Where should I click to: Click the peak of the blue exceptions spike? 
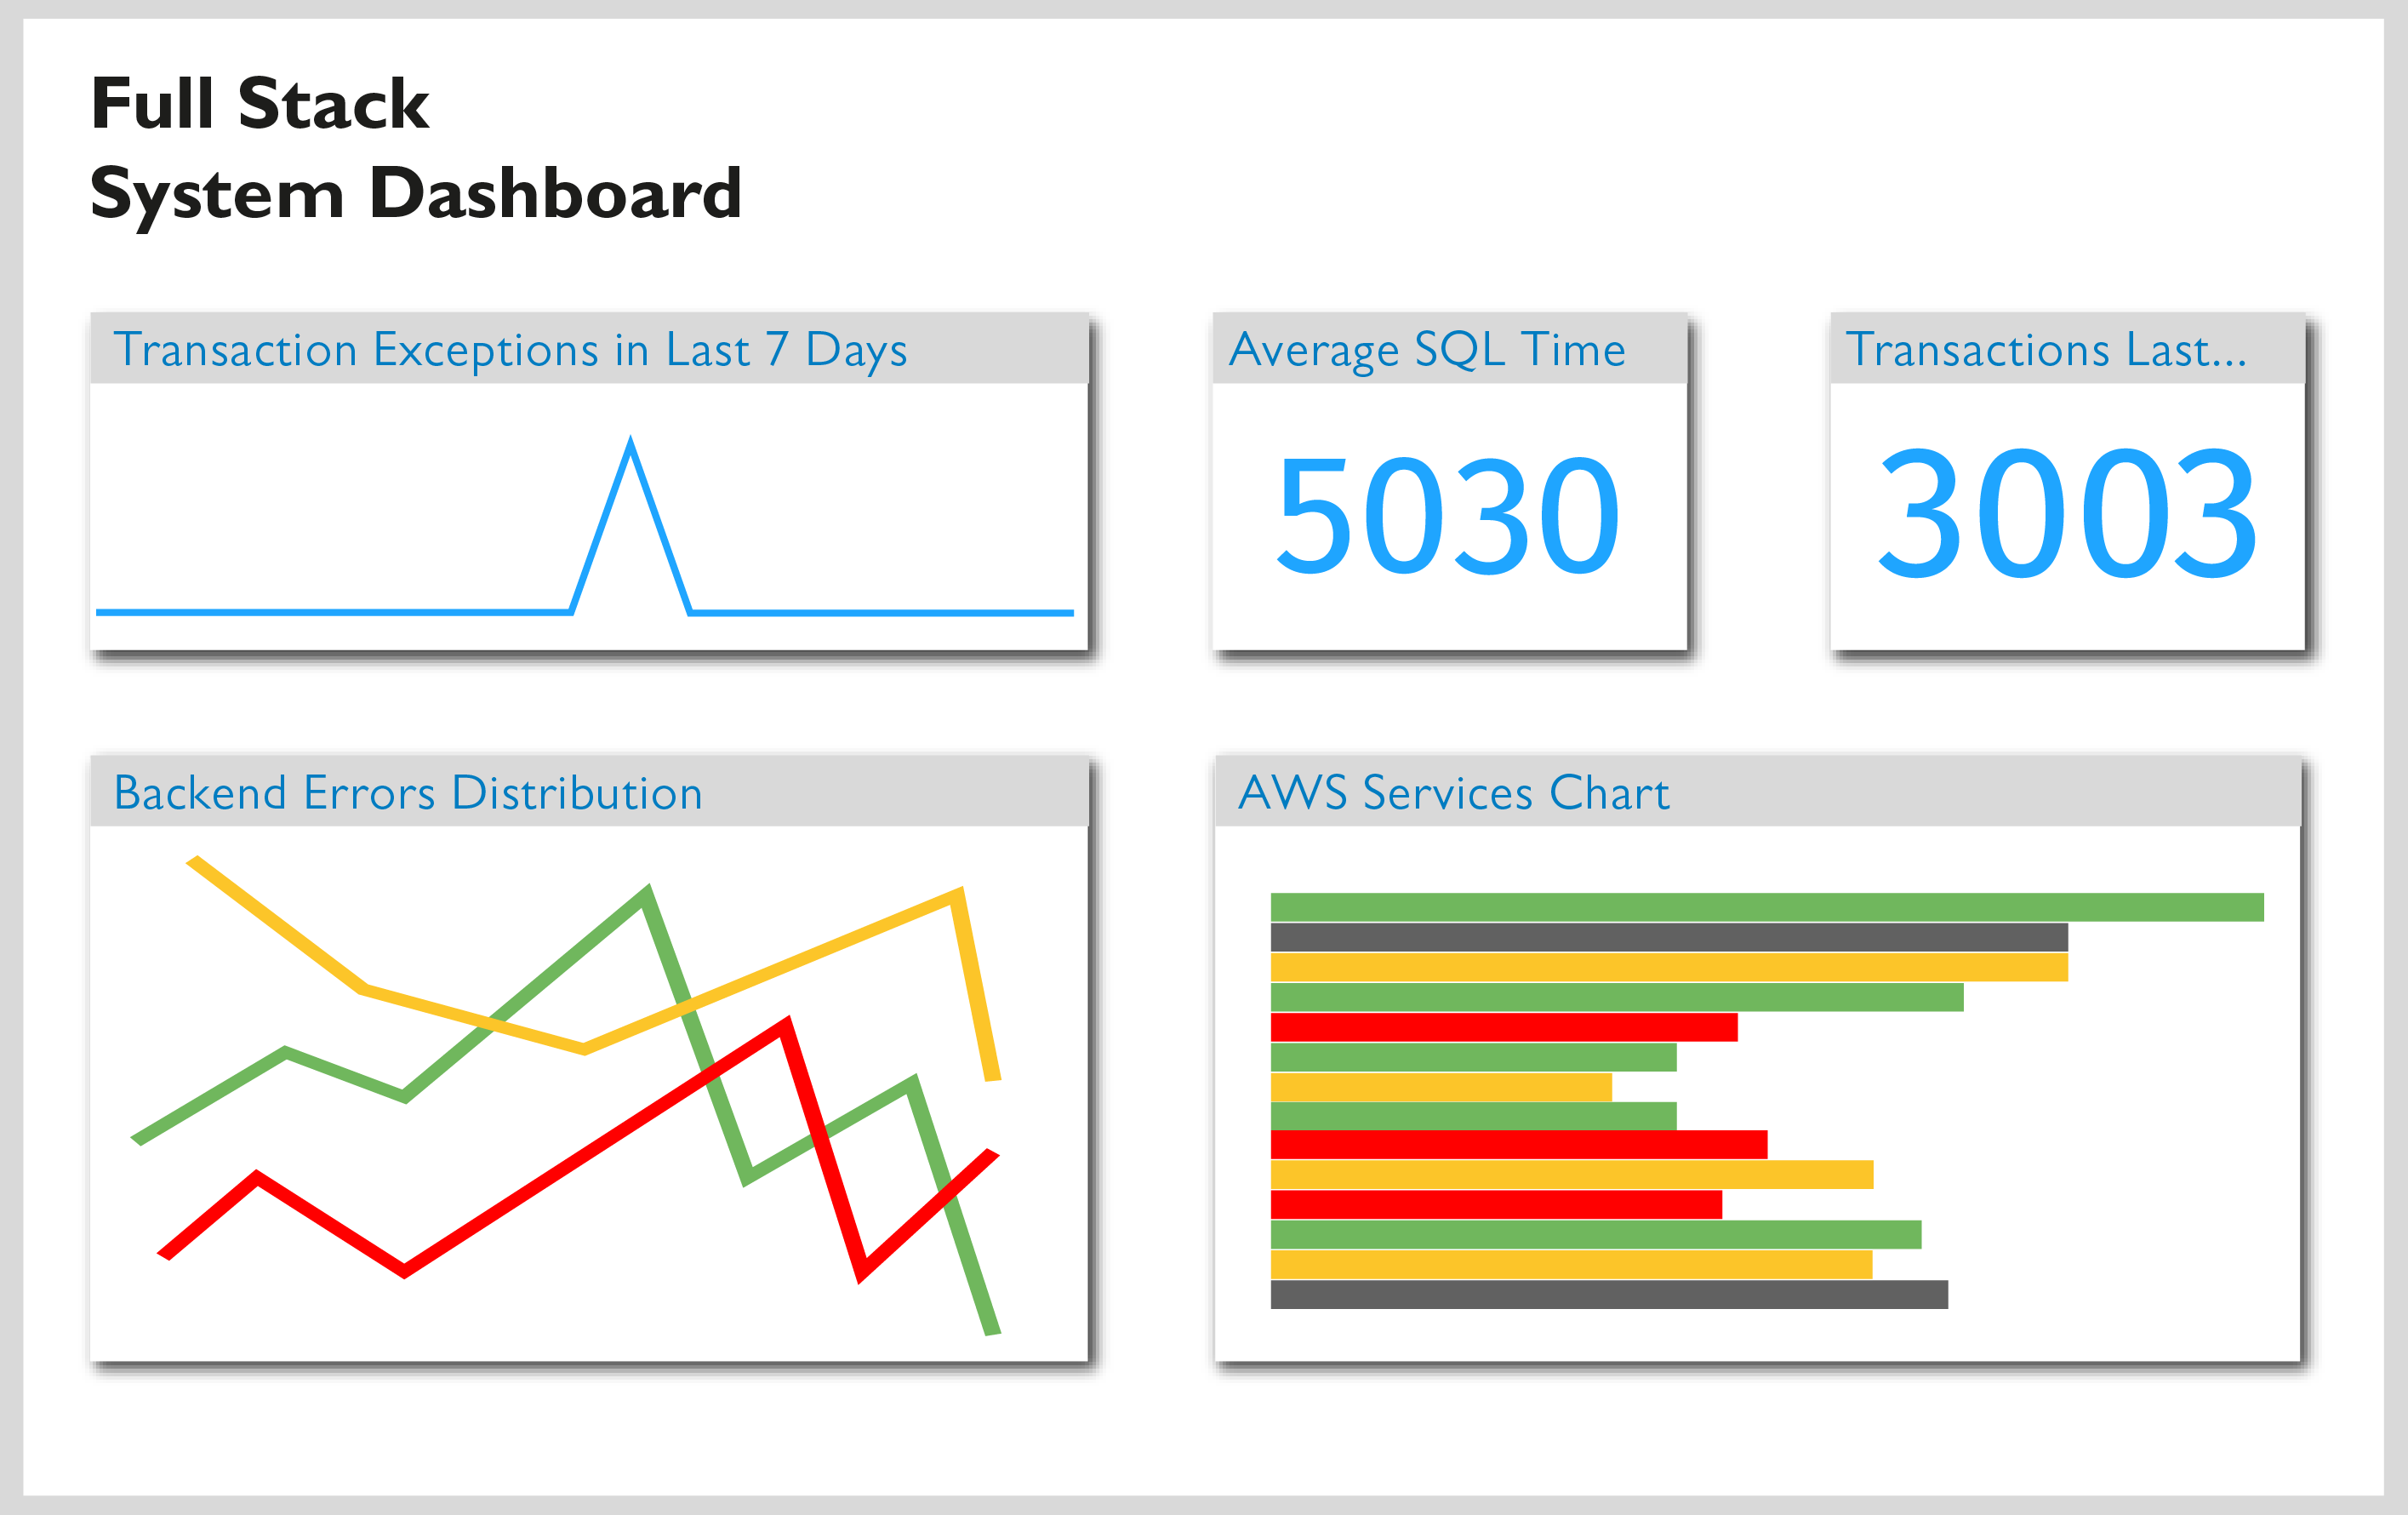pyautogui.click(x=630, y=443)
